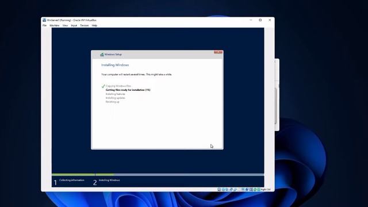The width and height of the screenshot is (368, 207).
Task: Click the keyboard capture status icon
Action: click(x=259, y=189)
